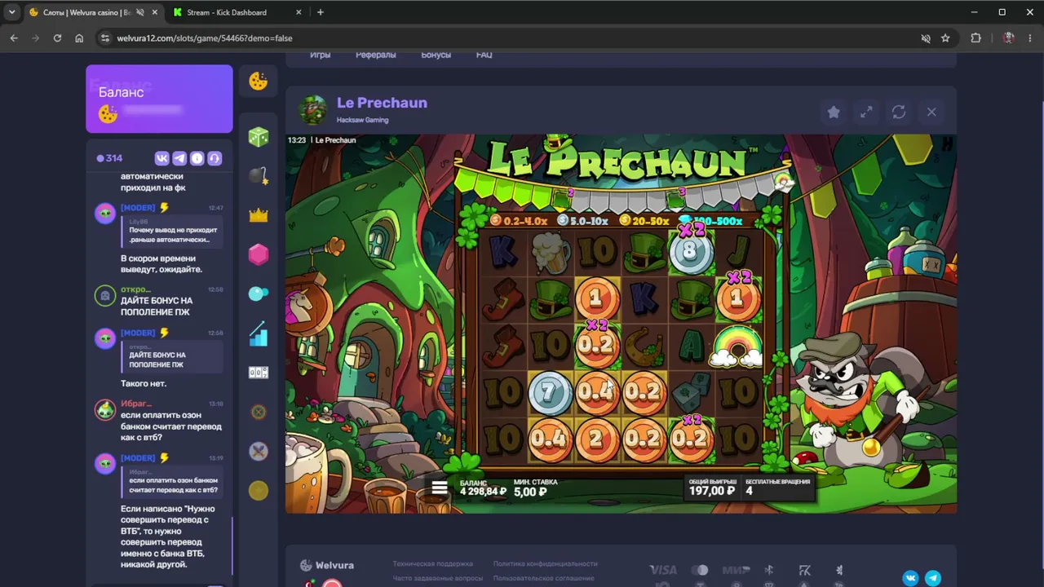This screenshot has height=587, width=1044.
Task: Open support headset icon in chat header
Action: point(215,158)
